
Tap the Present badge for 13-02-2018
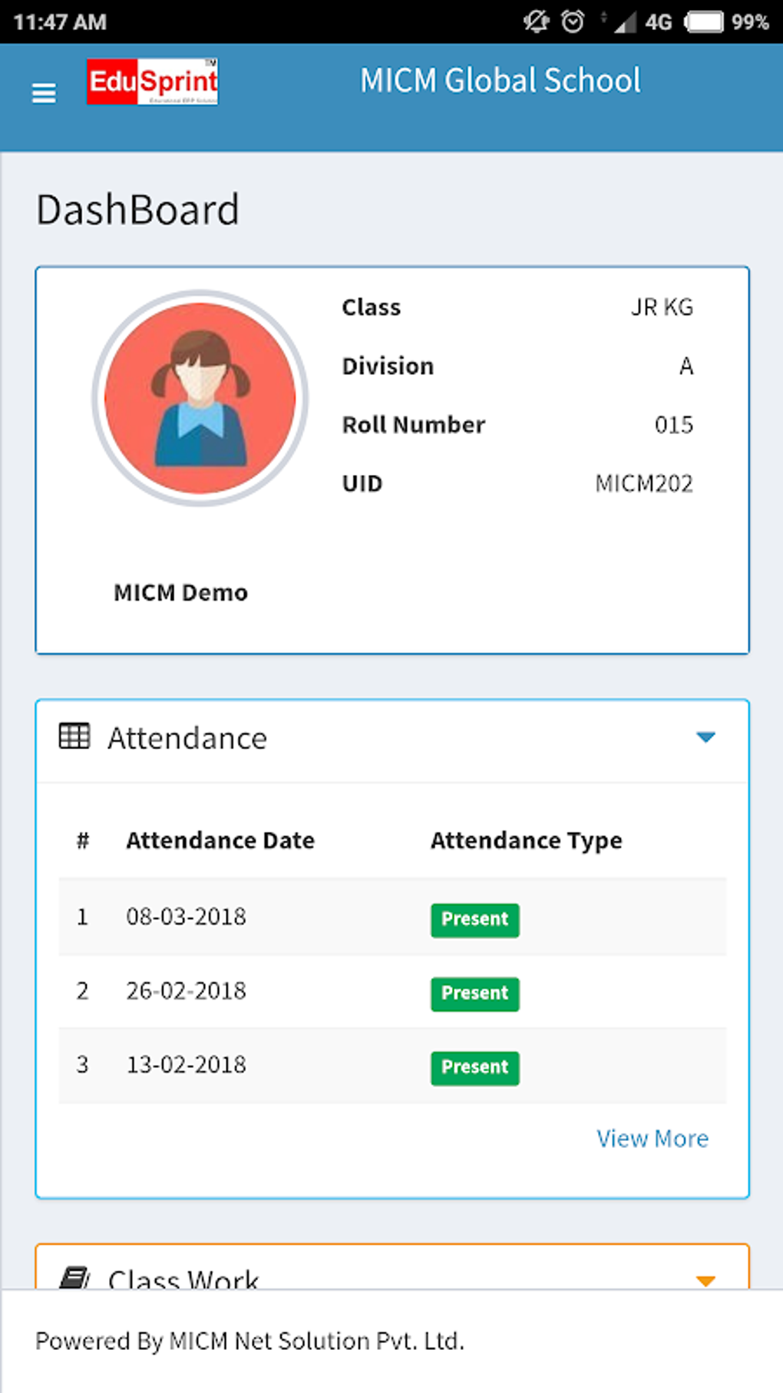(x=474, y=1067)
